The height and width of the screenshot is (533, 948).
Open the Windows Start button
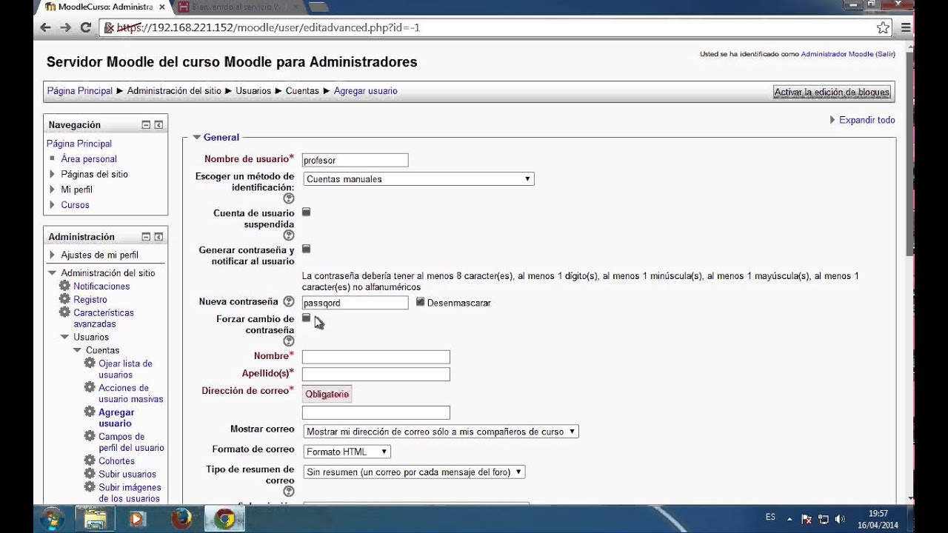point(52,518)
